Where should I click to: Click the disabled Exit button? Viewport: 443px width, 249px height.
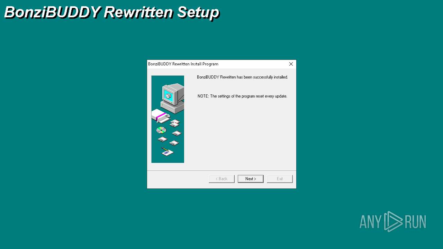pyautogui.click(x=280, y=179)
